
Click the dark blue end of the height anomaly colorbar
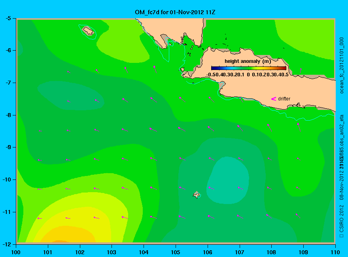(214, 68)
